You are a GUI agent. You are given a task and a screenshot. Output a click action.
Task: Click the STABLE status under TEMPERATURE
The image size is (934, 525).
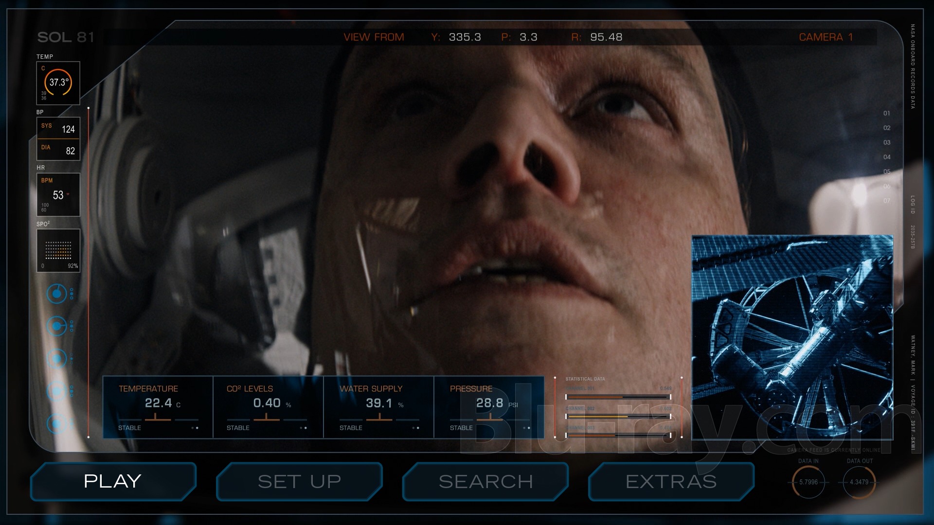point(129,428)
